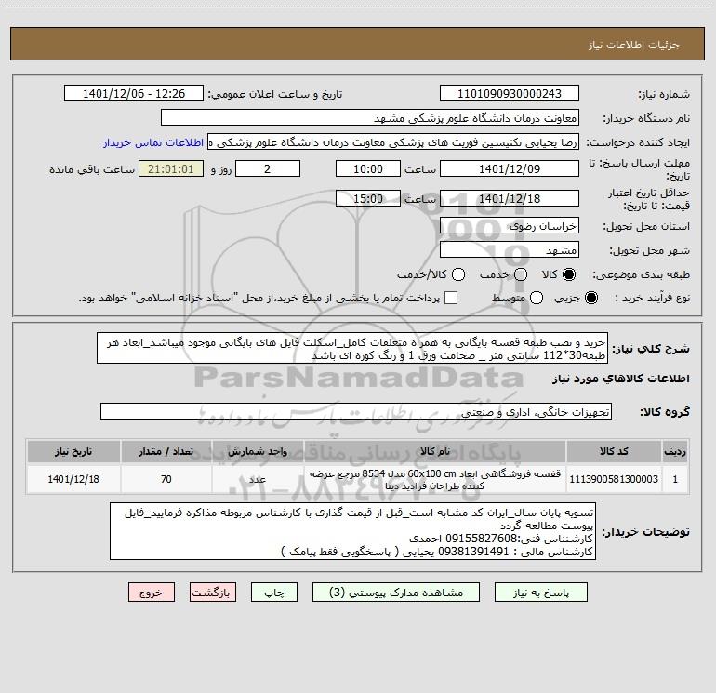716x693 pixels.
Task: Click the چاپ print button
Action: (x=274, y=593)
